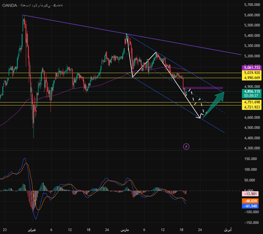Click the مارس label on time axis
Image resolution: width=263 pixels, height=234 pixels.
[125, 230]
